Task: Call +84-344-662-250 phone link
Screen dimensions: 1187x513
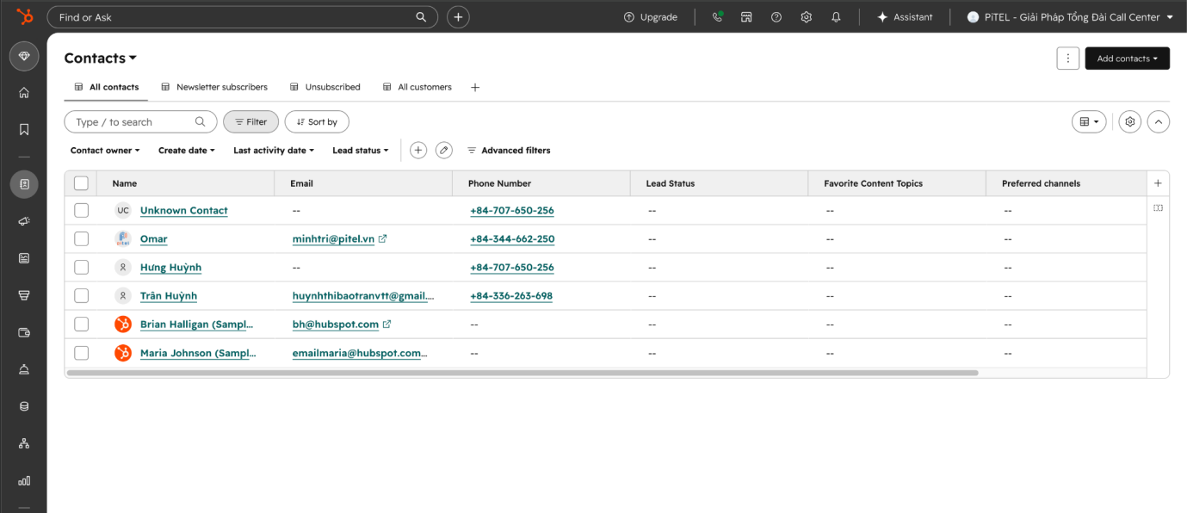Action: [x=512, y=238]
